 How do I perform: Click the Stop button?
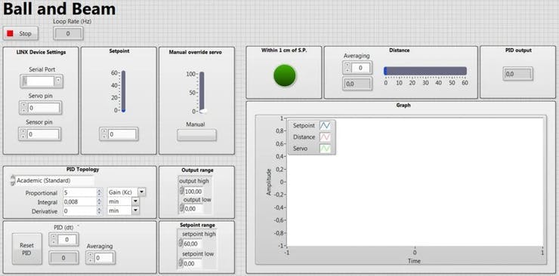(21, 33)
